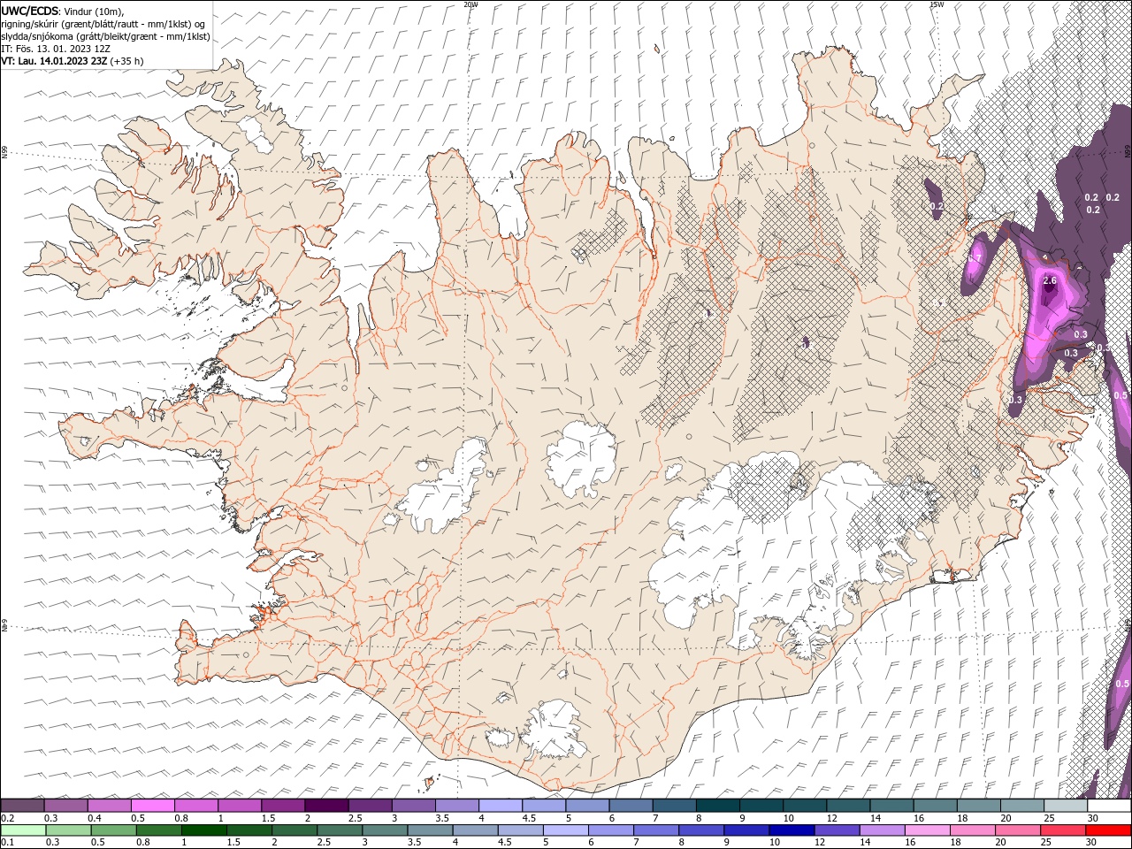Viewport: 1132px width, 849px height.
Task: Pick upper legend pale grey swatch between 25 and 30
Action: tap(1064, 805)
